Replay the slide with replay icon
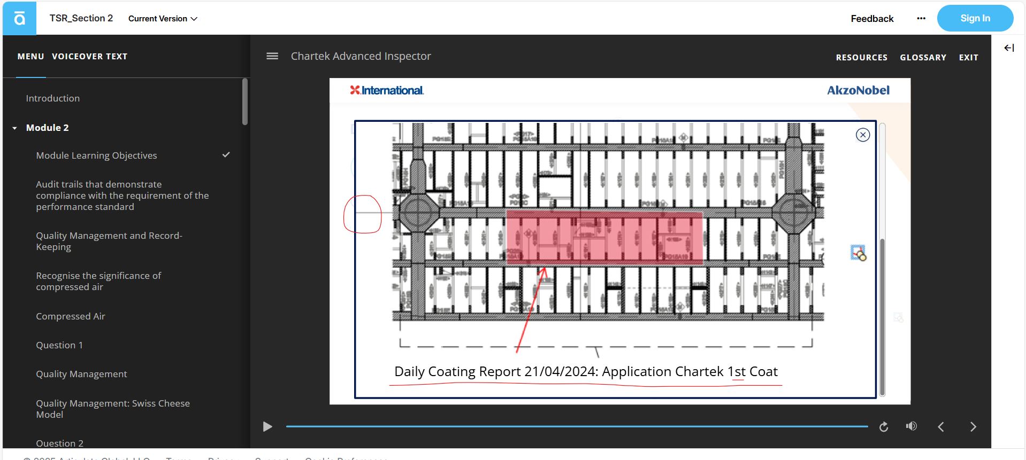The height and width of the screenshot is (460, 1026). pyautogui.click(x=884, y=427)
